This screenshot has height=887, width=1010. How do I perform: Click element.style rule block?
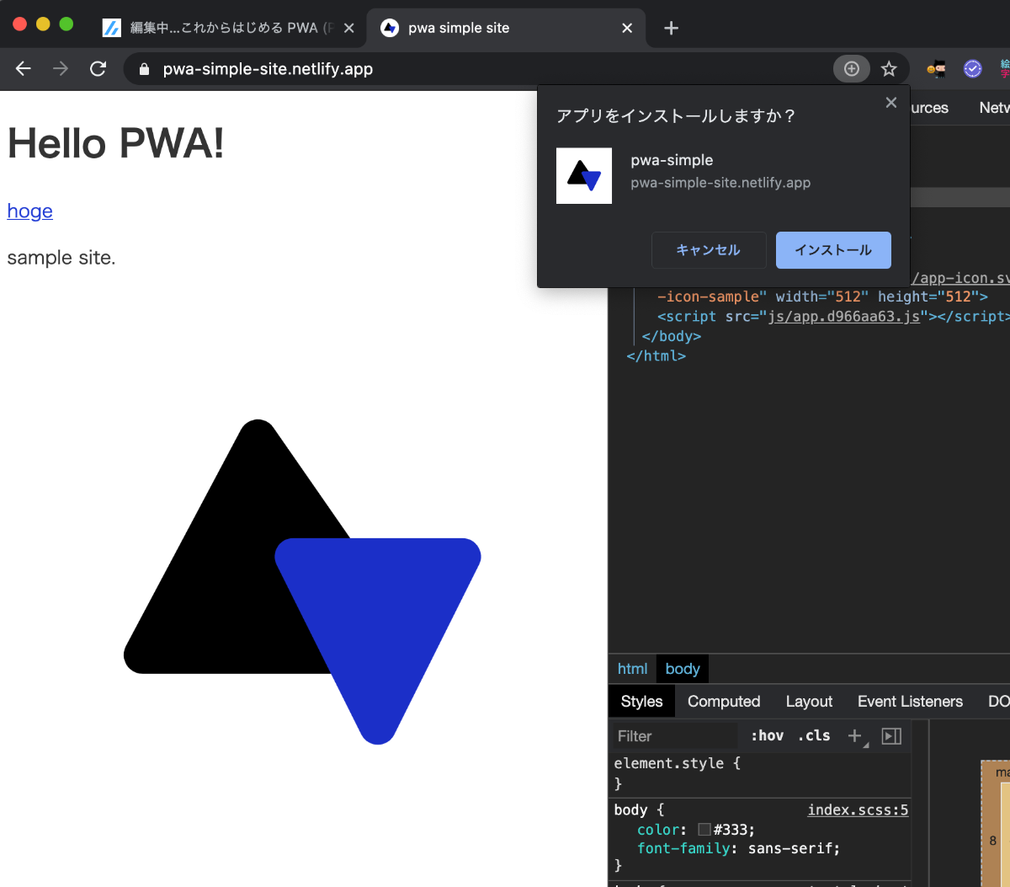[x=759, y=773]
